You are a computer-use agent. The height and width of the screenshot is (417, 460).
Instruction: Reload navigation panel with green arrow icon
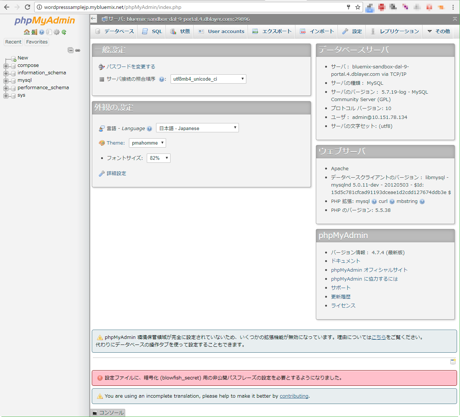coord(64,32)
